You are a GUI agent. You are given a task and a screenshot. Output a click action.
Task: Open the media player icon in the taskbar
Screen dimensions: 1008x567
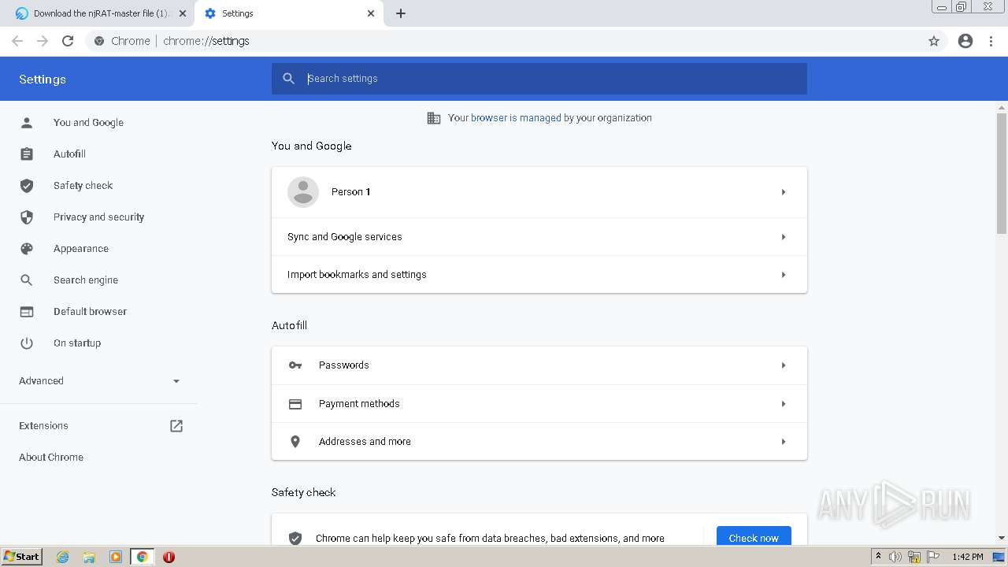(x=116, y=557)
